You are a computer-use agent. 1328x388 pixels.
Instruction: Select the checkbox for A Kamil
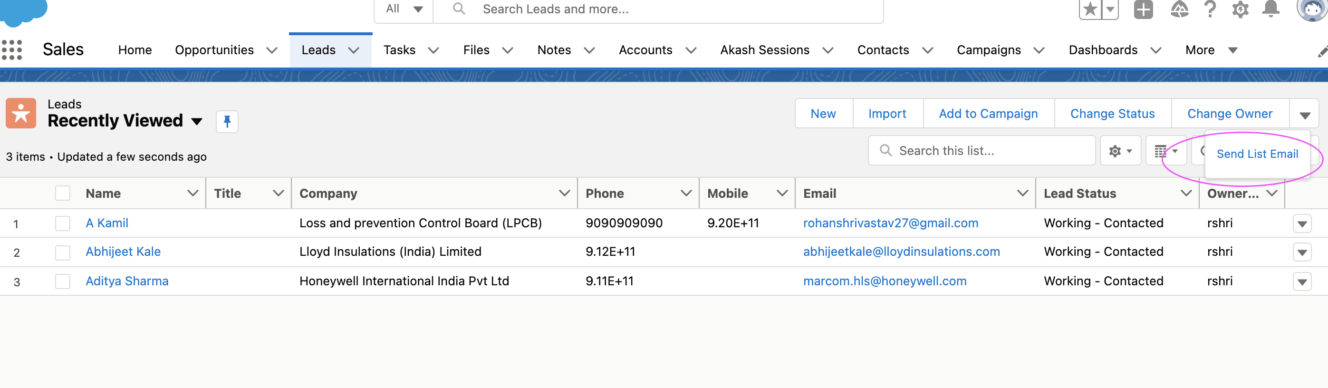63,223
